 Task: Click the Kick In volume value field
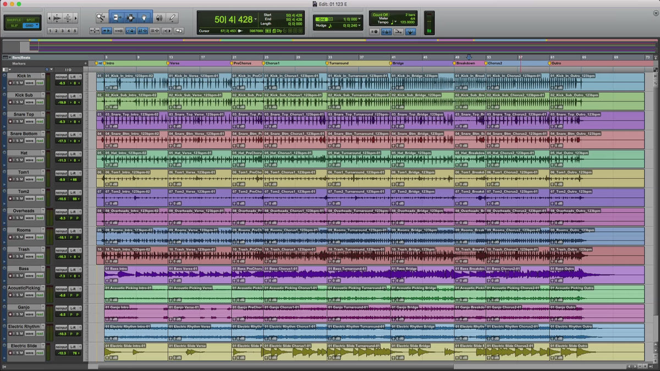(x=62, y=83)
